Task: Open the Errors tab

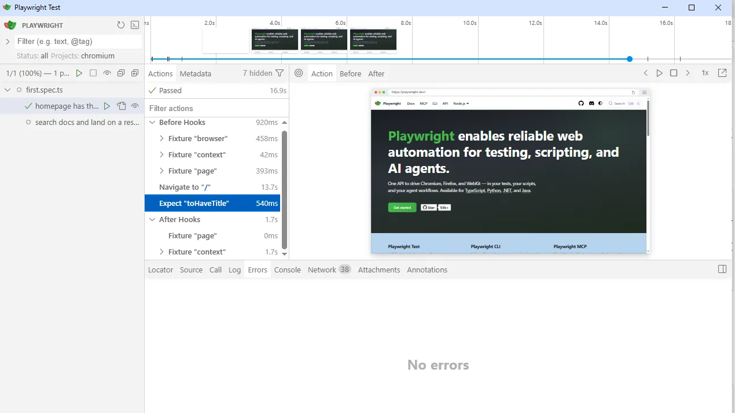Action: pyautogui.click(x=258, y=270)
